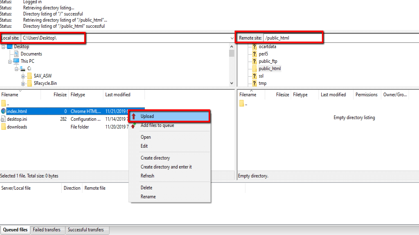Screen dimensions: 419x235
Task: Click the C: drive icon
Action: [23, 69]
